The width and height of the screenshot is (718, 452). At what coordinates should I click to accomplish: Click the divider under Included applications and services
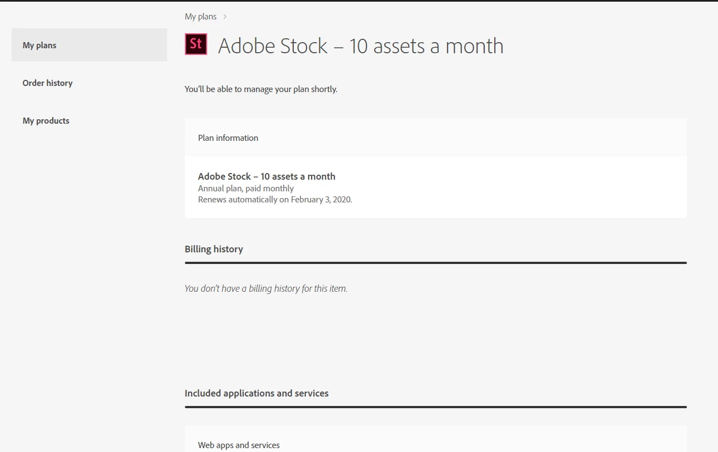(x=435, y=407)
